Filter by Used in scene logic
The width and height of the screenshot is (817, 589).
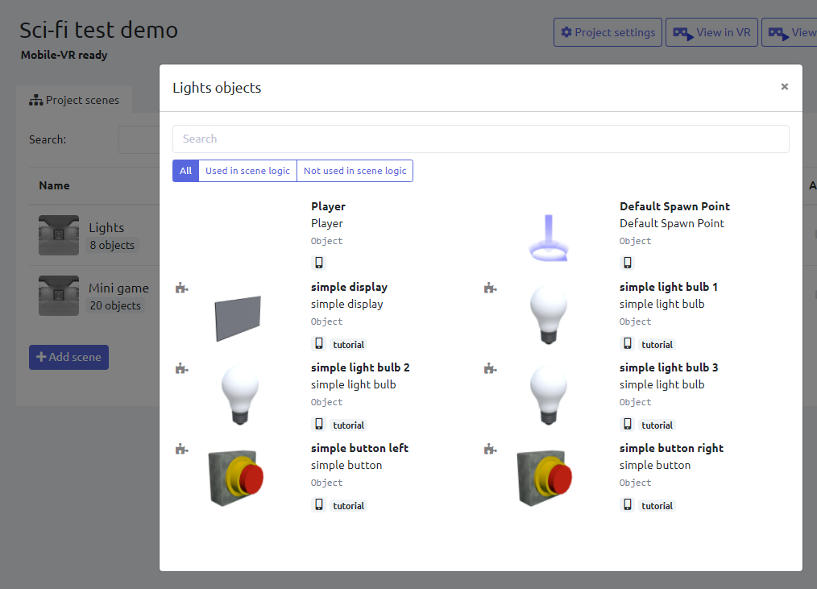tap(247, 171)
